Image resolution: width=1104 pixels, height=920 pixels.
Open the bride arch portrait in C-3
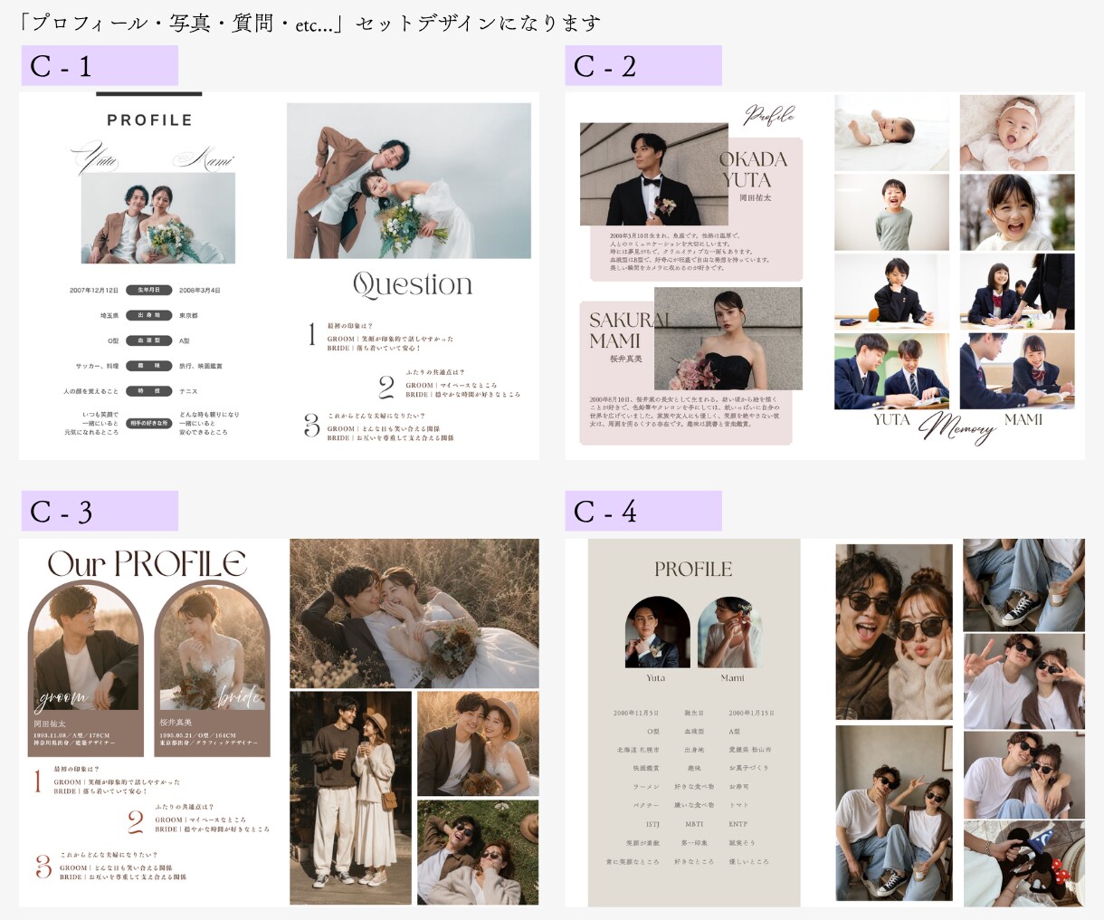tap(212, 647)
